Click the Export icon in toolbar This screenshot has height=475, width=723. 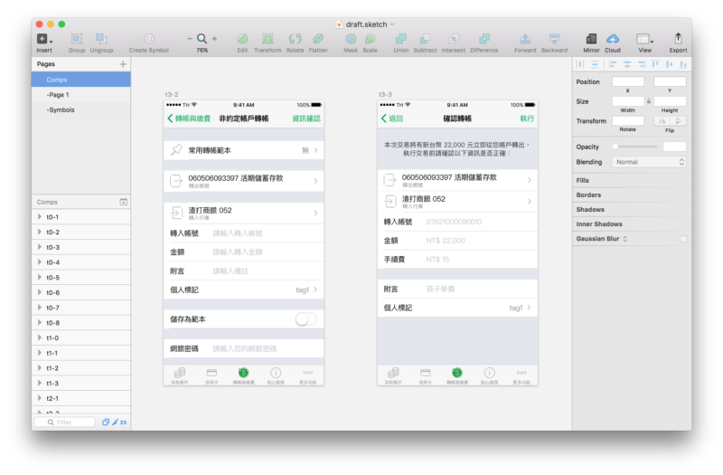click(x=678, y=39)
